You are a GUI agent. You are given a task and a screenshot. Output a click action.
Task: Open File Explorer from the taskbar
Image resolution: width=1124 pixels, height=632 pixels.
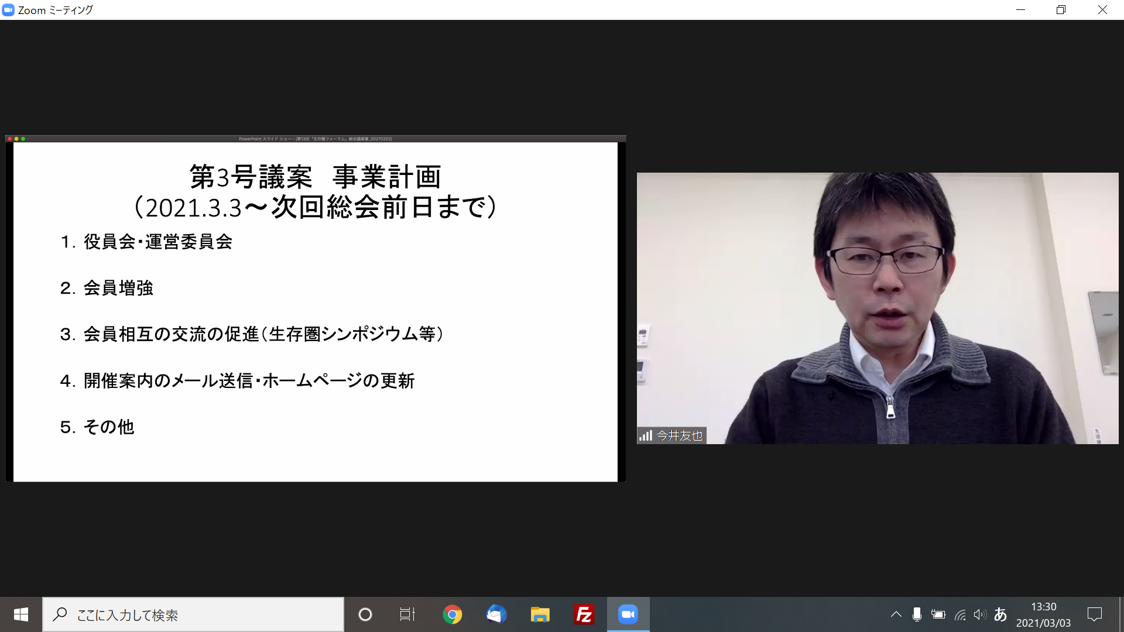[x=540, y=614]
